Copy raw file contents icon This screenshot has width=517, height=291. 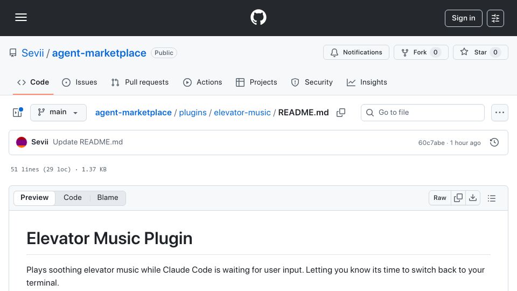click(458, 198)
